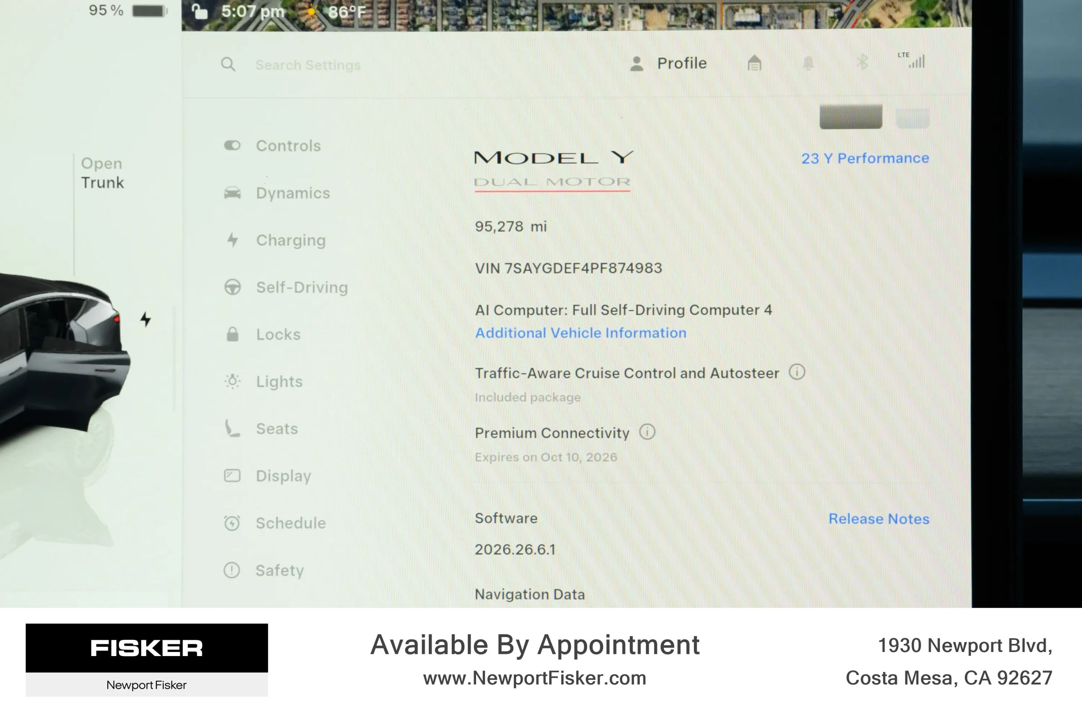Tap the 86°F temperature reading

pyautogui.click(x=347, y=11)
